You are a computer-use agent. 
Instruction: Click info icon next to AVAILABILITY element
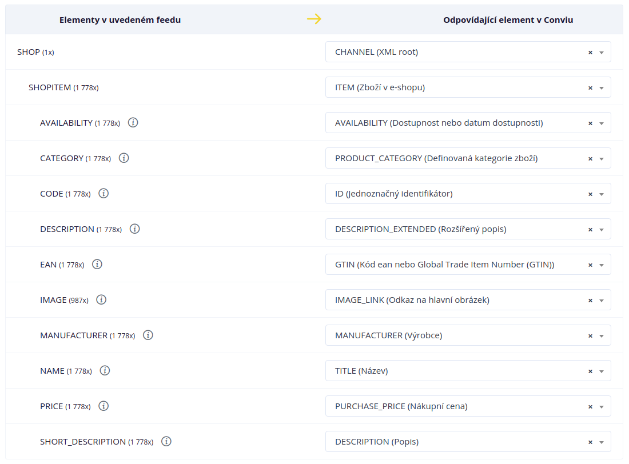pyautogui.click(x=133, y=122)
